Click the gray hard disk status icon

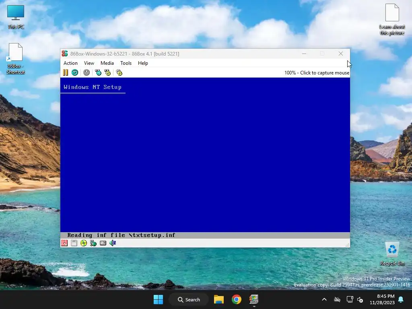point(103,243)
